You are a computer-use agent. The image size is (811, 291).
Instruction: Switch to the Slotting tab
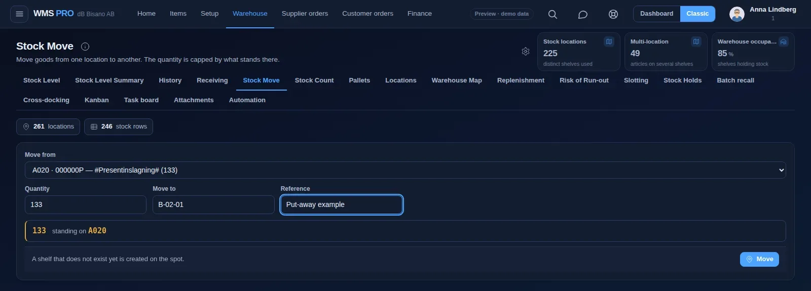coord(636,80)
